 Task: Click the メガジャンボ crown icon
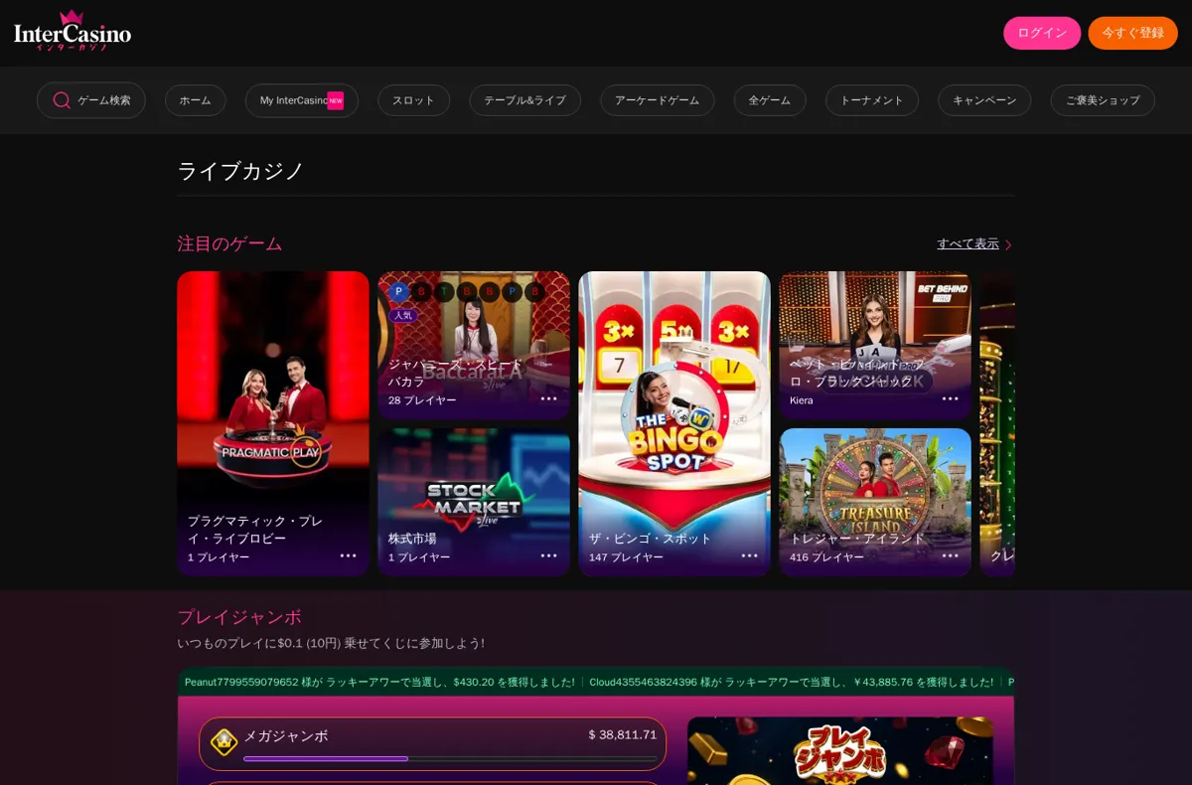click(x=223, y=741)
